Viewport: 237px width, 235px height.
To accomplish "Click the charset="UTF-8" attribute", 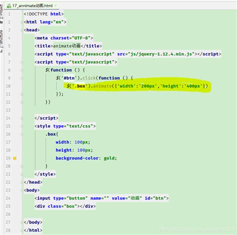I will (x=70, y=38).
